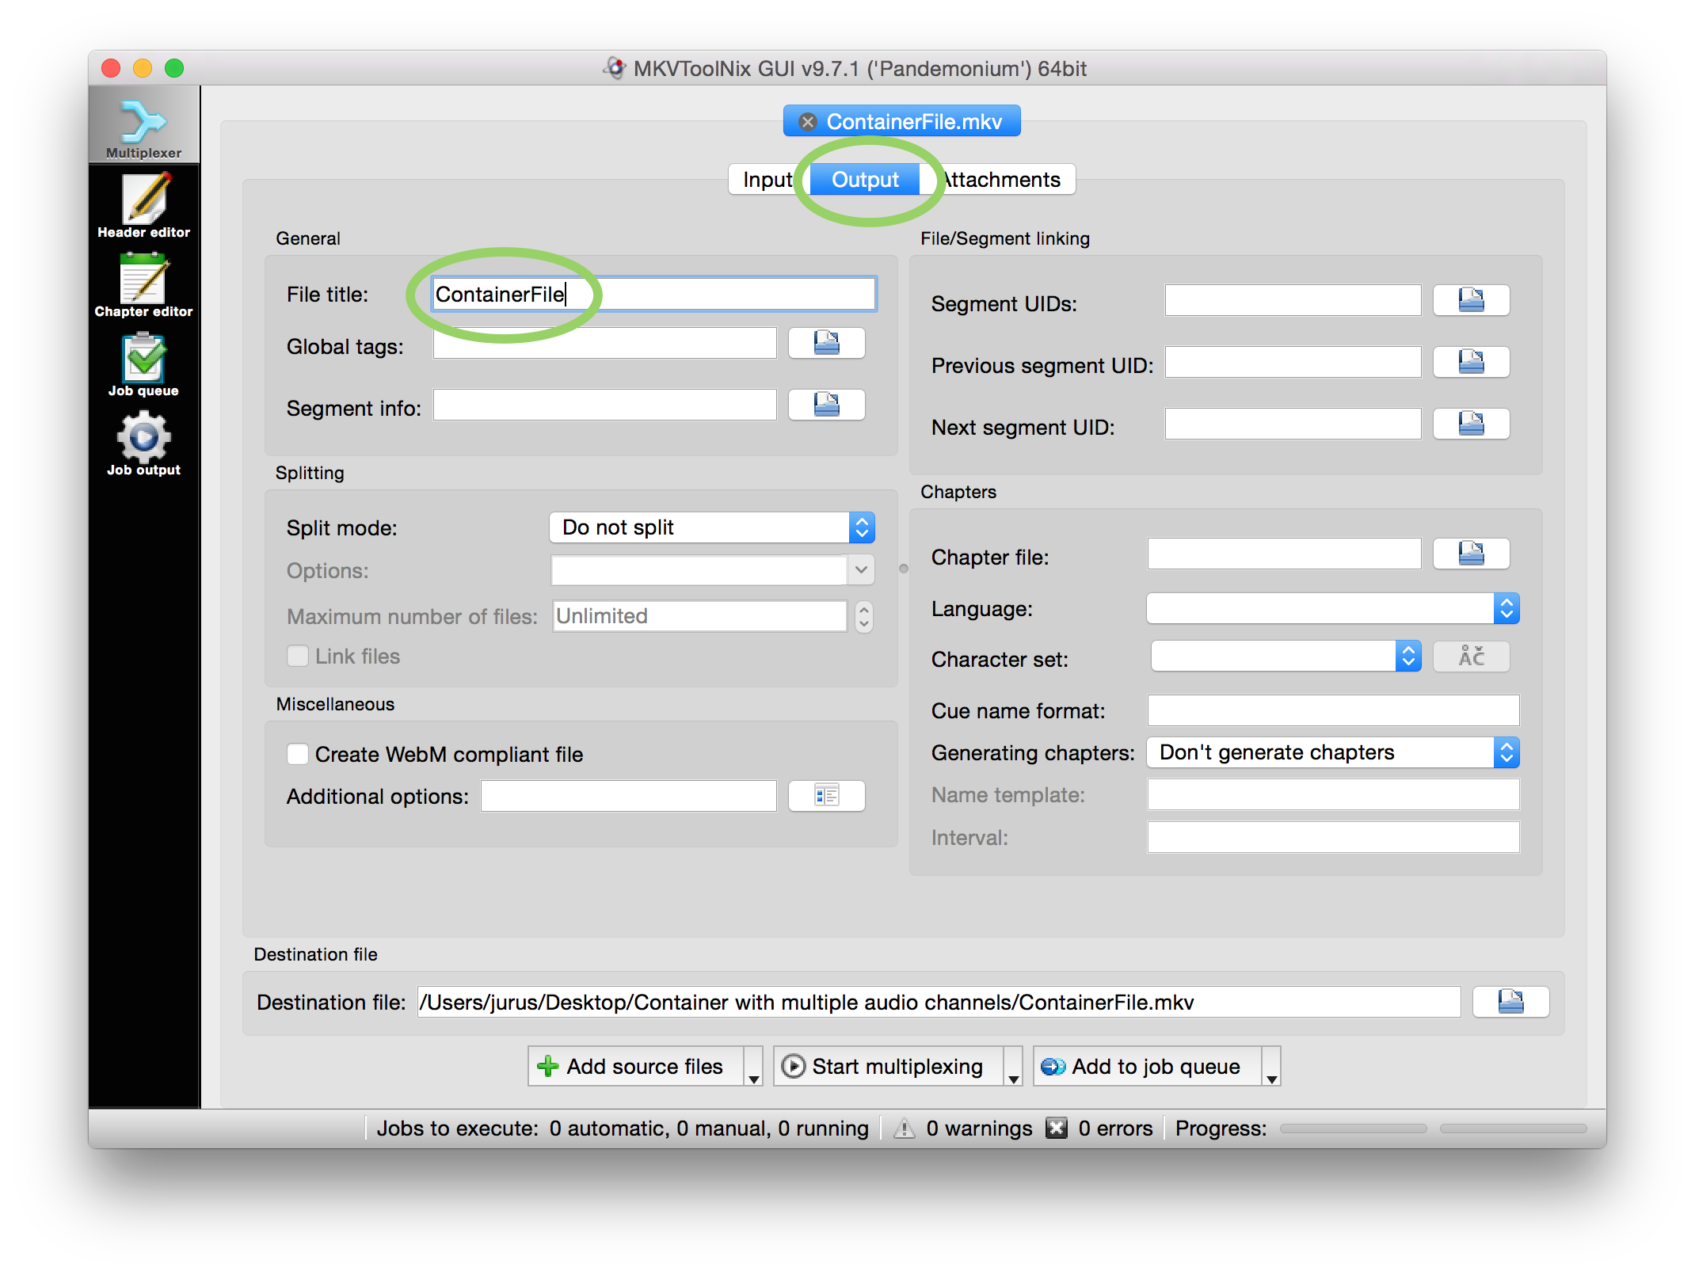The image size is (1695, 1275).
Task: Click the warnings triangle icon
Action: coord(904,1128)
